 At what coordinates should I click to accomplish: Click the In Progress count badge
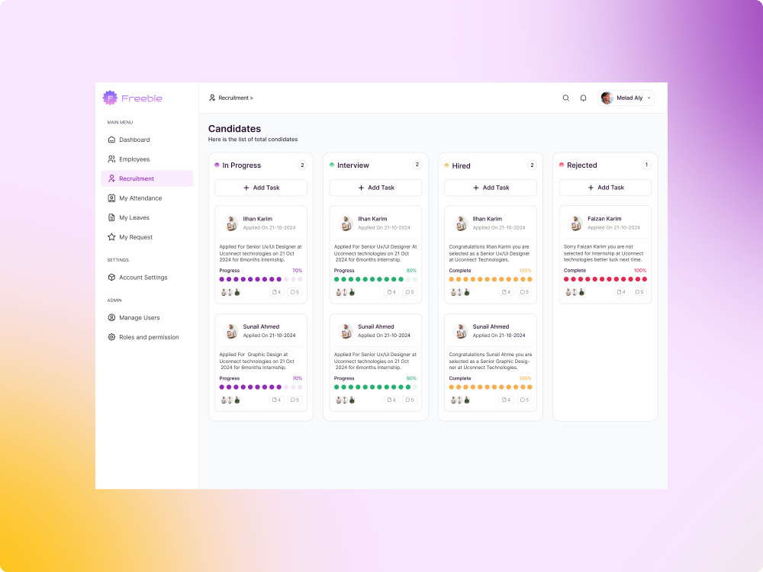[302, 165]
